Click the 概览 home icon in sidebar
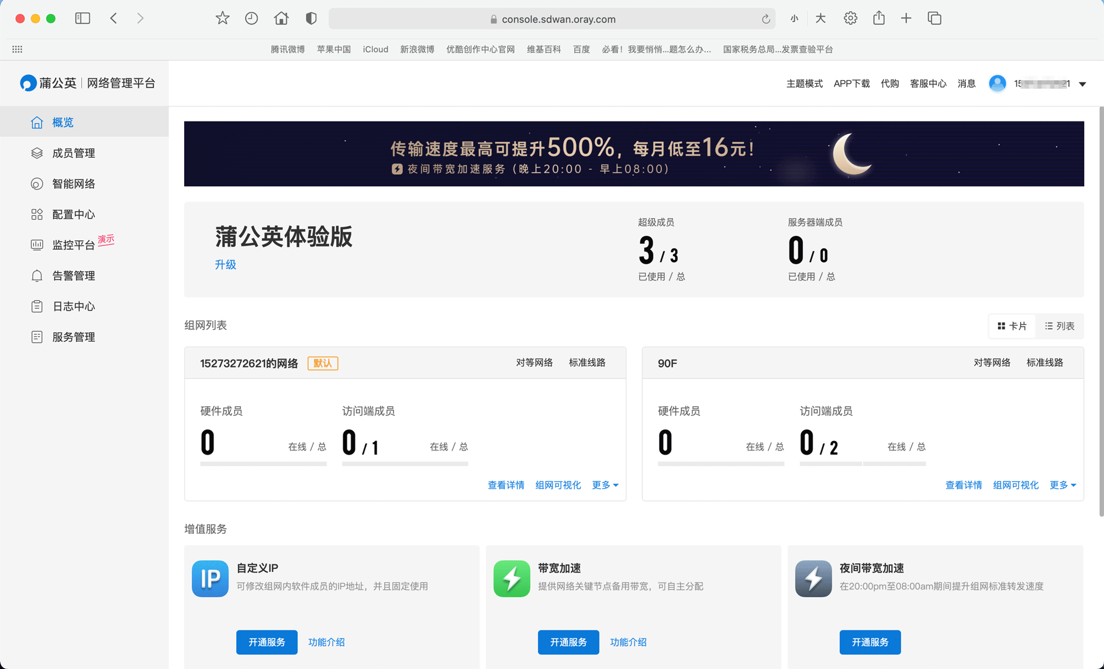Viewport: 1104px width, 669px height. click(37, 122)
